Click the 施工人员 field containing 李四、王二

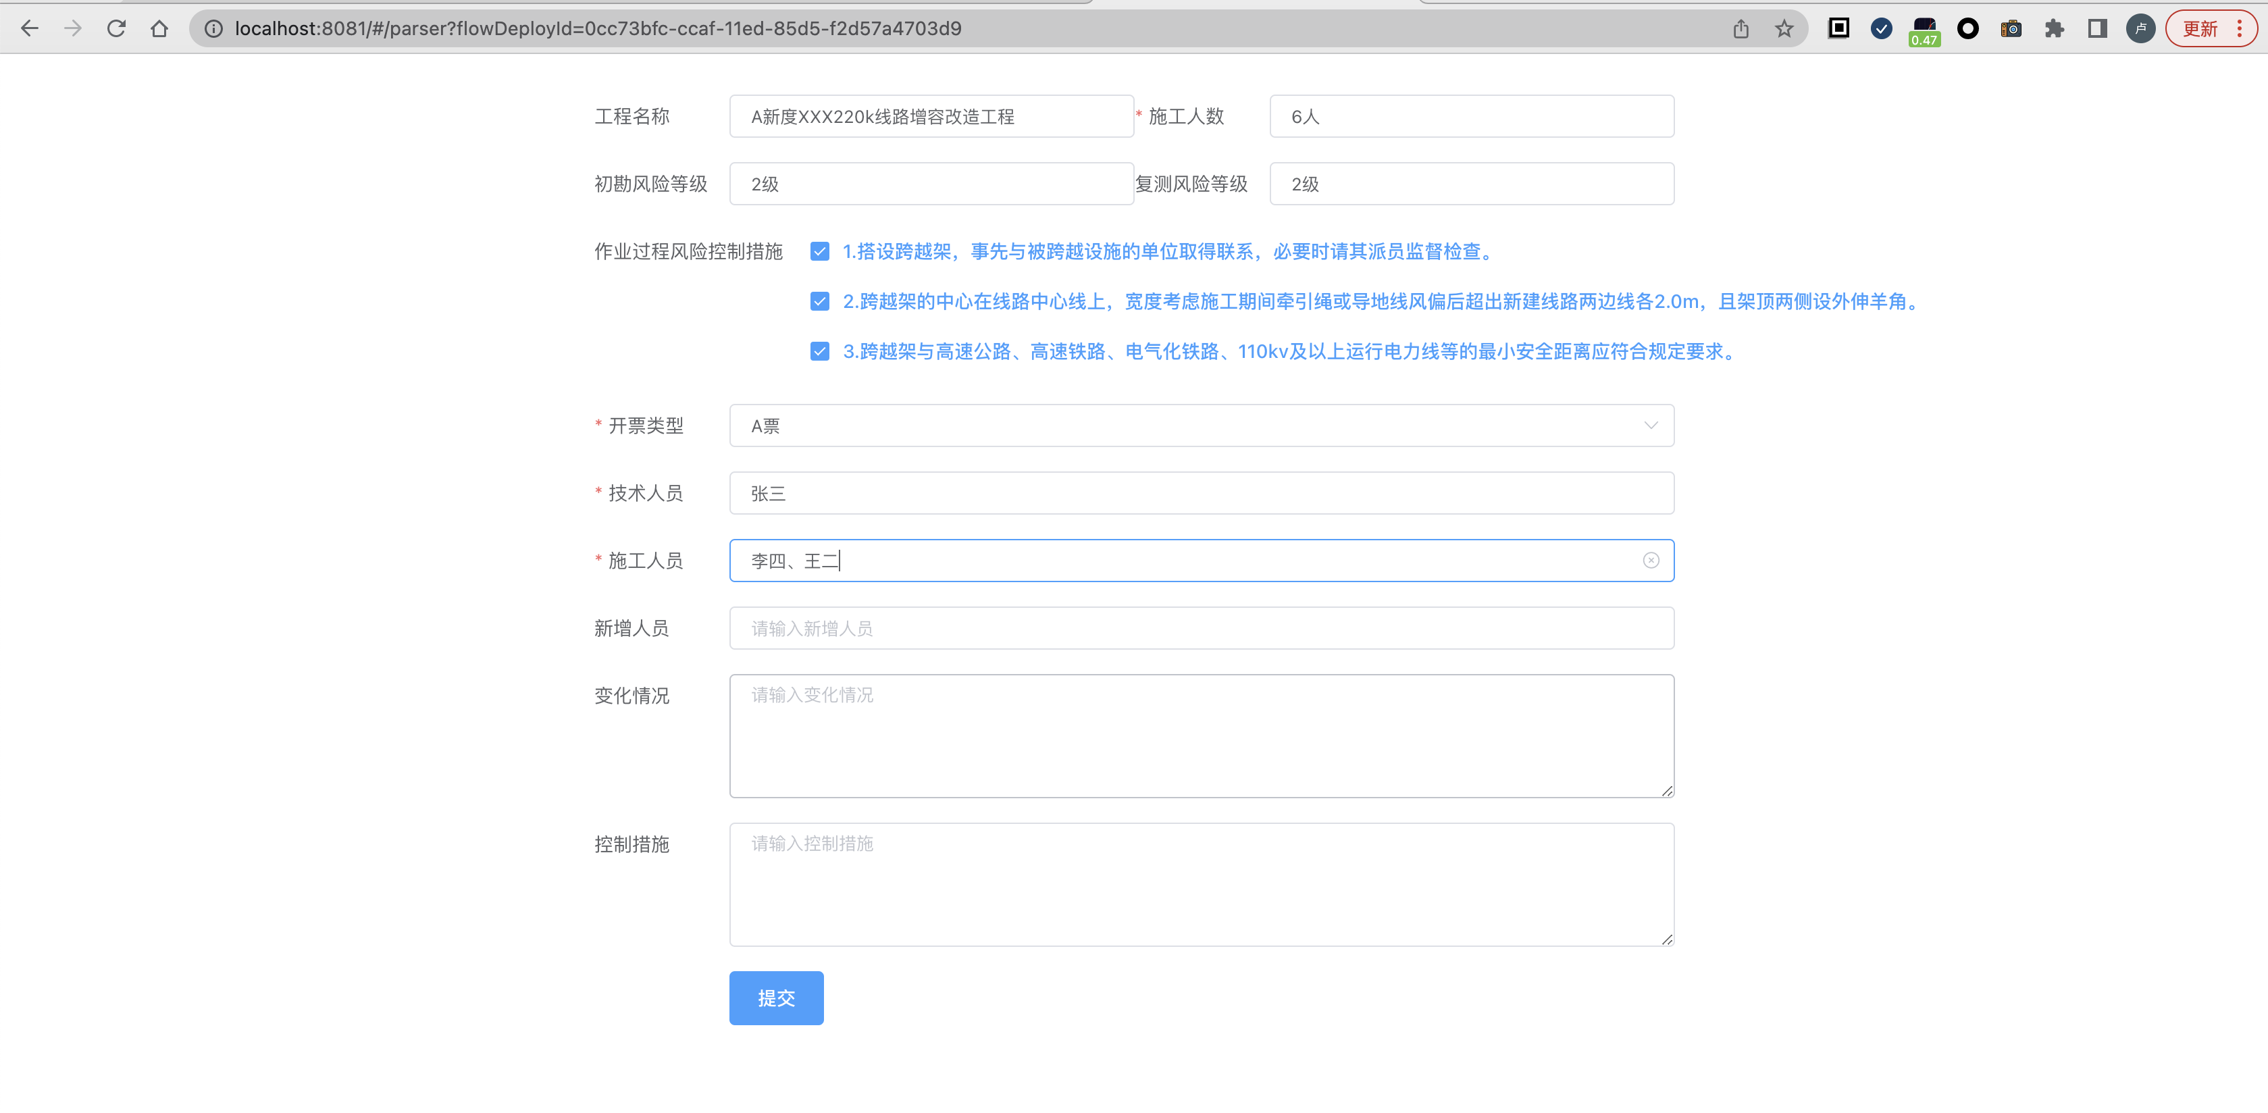click(x=1201, y=560)
